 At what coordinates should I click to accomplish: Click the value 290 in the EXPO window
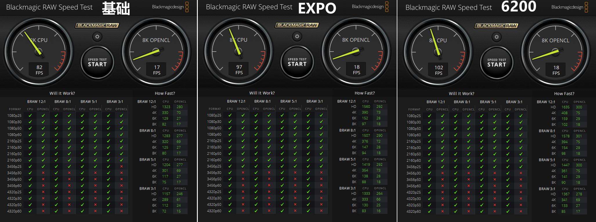[x=380, y=136]
